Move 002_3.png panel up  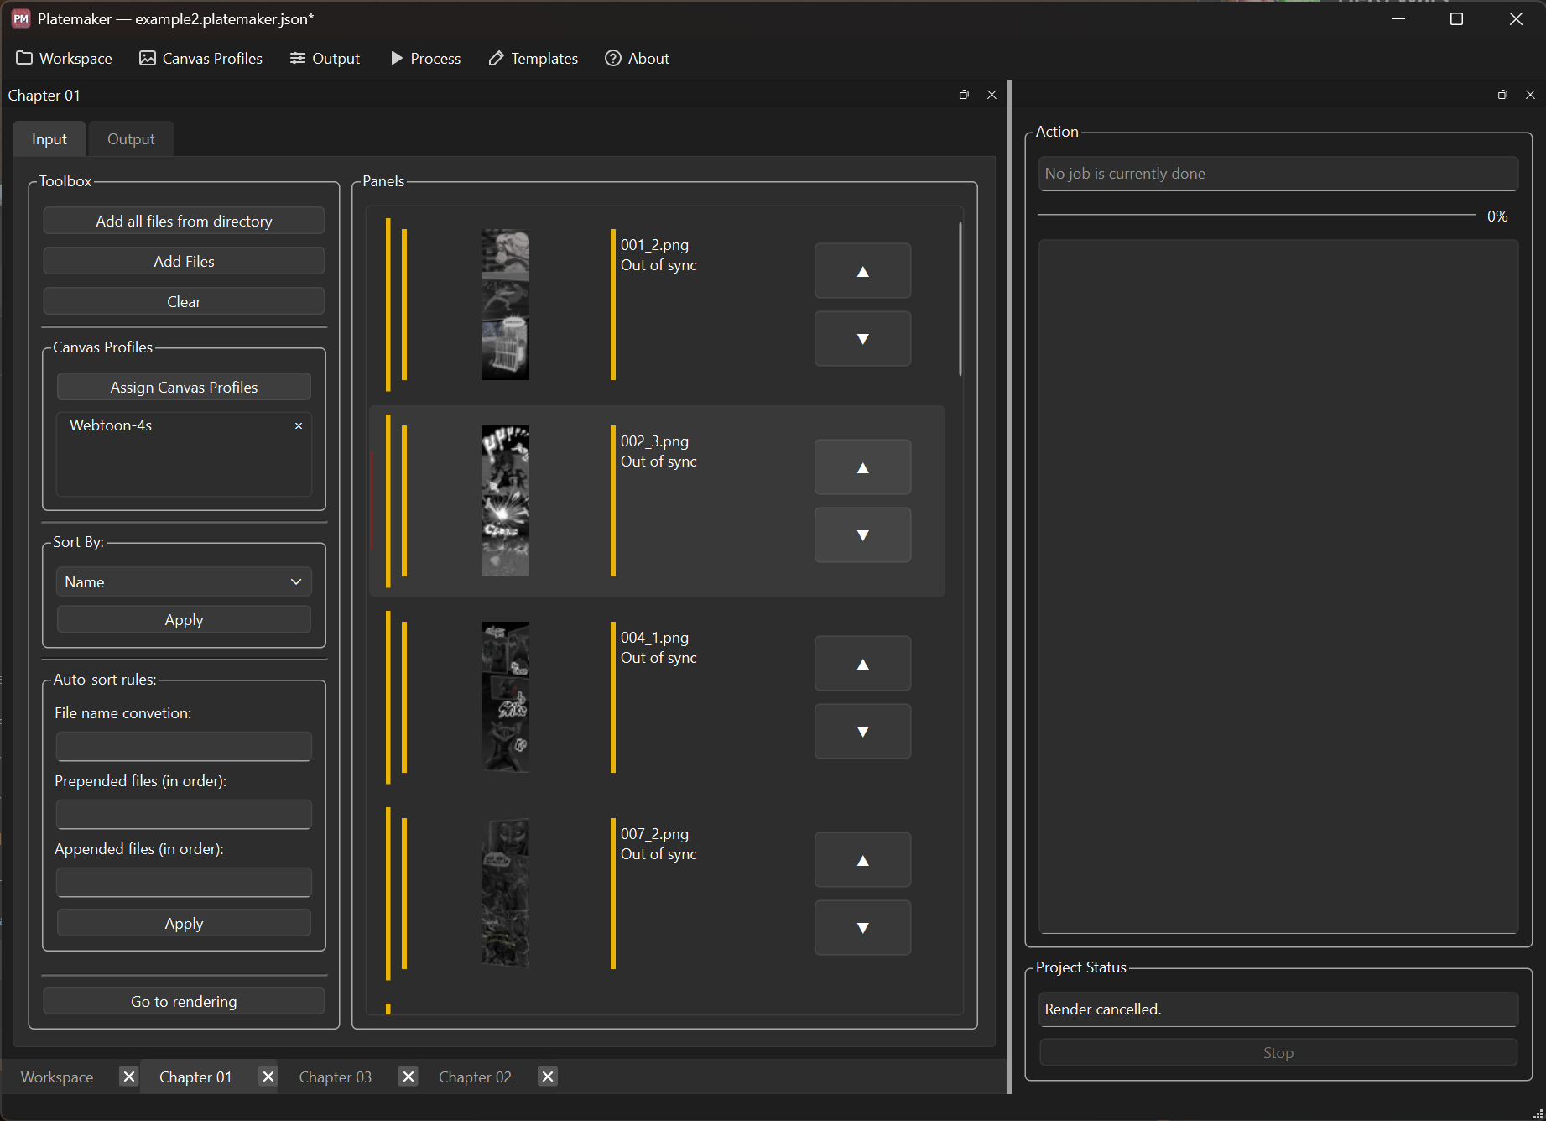pos(862,467)
